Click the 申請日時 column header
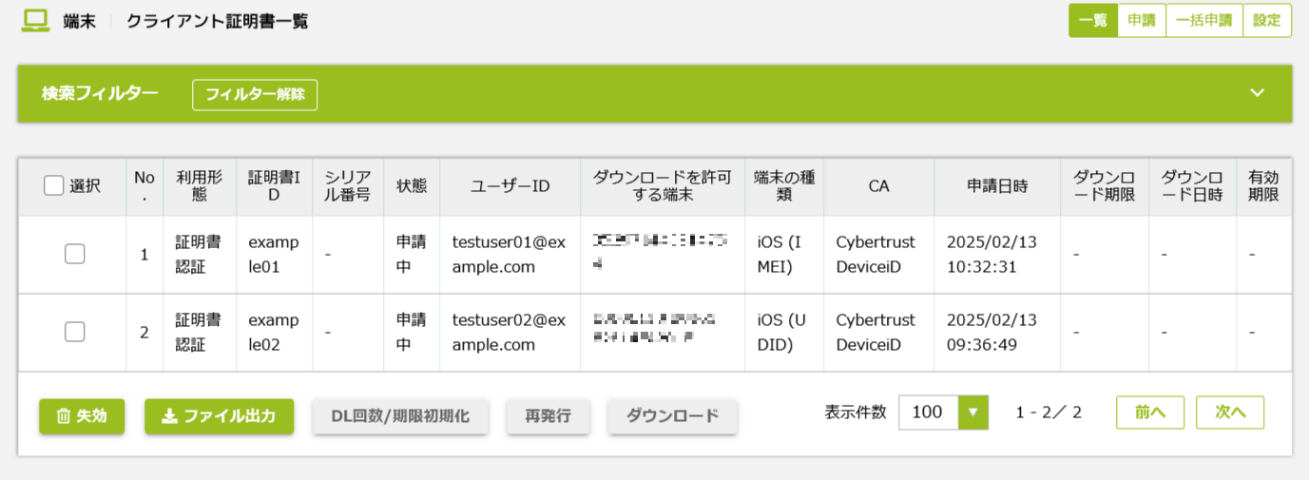The width and height of the screenshot is (1309, 480). coord(997,186)
